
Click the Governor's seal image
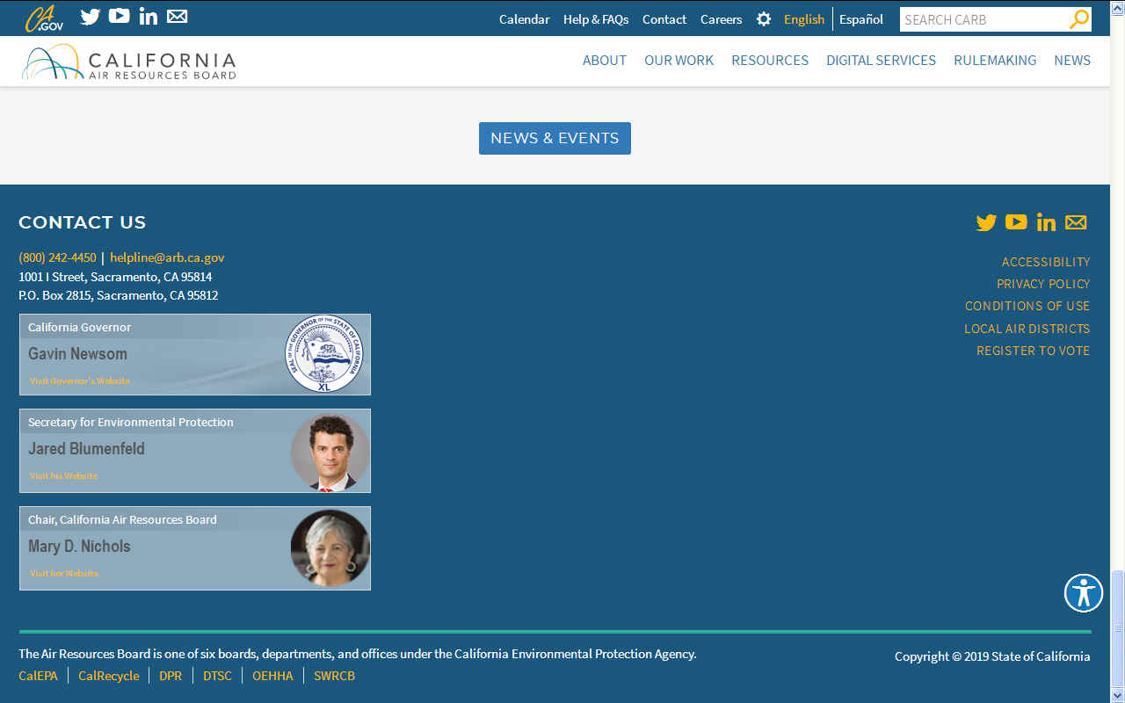323,353
